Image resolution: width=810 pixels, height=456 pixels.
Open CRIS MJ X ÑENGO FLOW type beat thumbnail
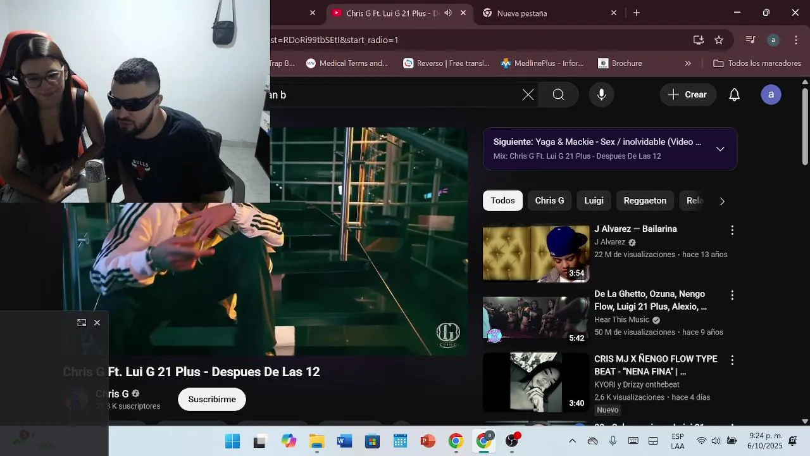[x=536, y=383]
